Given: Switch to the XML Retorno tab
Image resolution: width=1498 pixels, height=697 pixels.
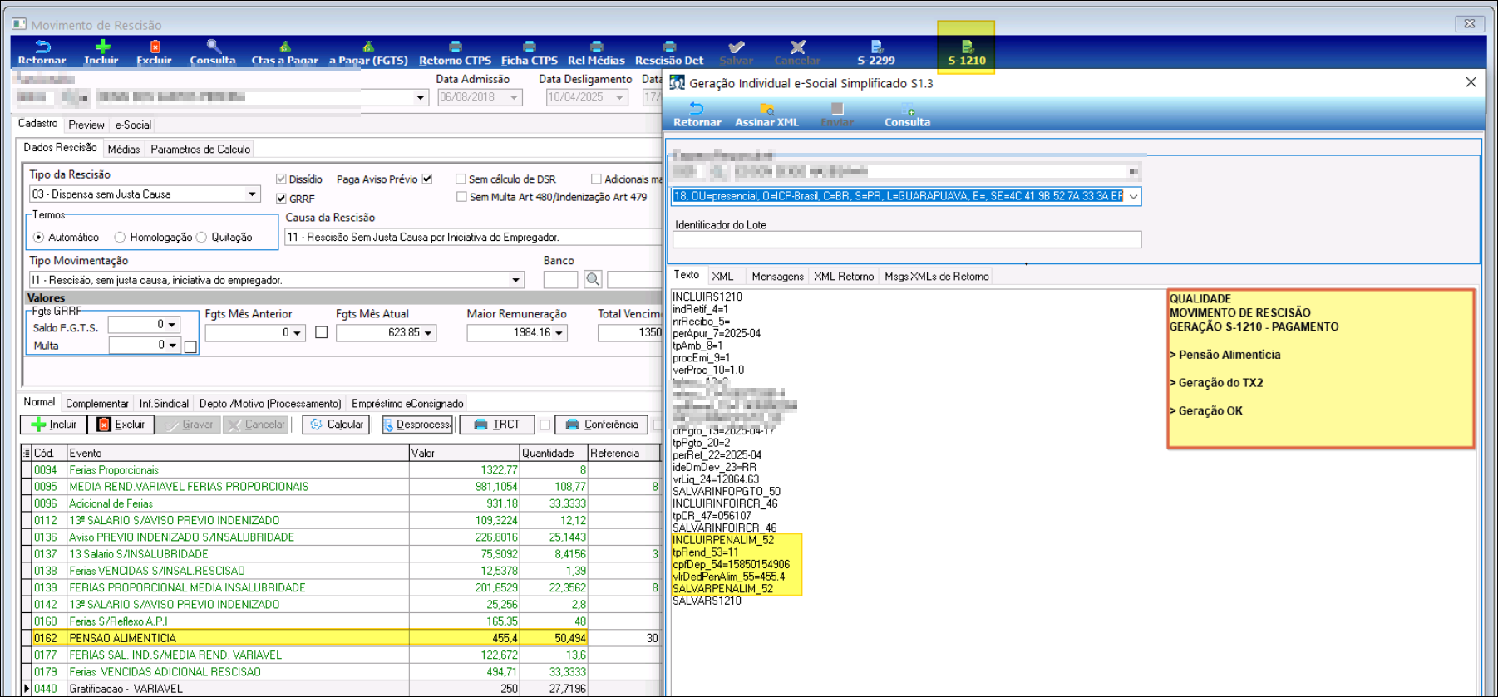Looking at the screenshot, I should click(x=843, y=277).
